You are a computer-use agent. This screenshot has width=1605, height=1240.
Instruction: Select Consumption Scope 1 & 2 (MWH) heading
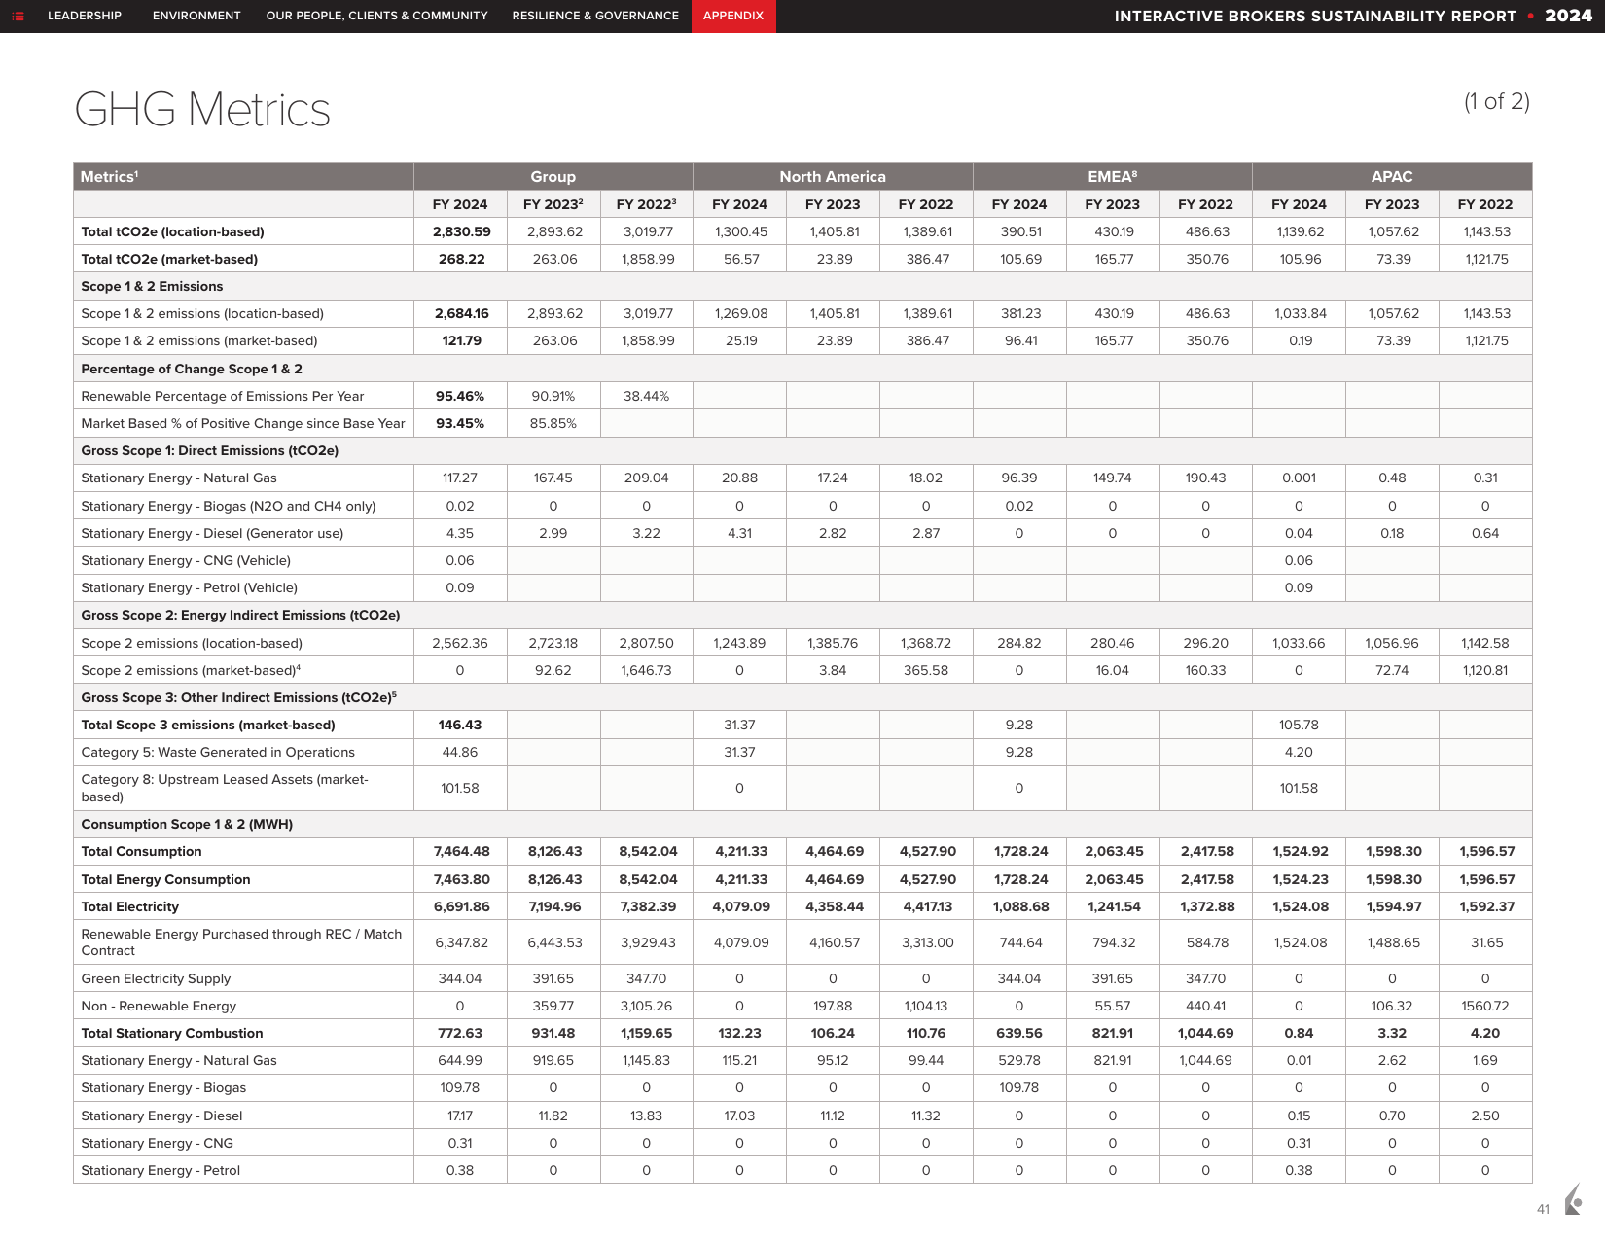pyautogui.click(x=187, y=824)
